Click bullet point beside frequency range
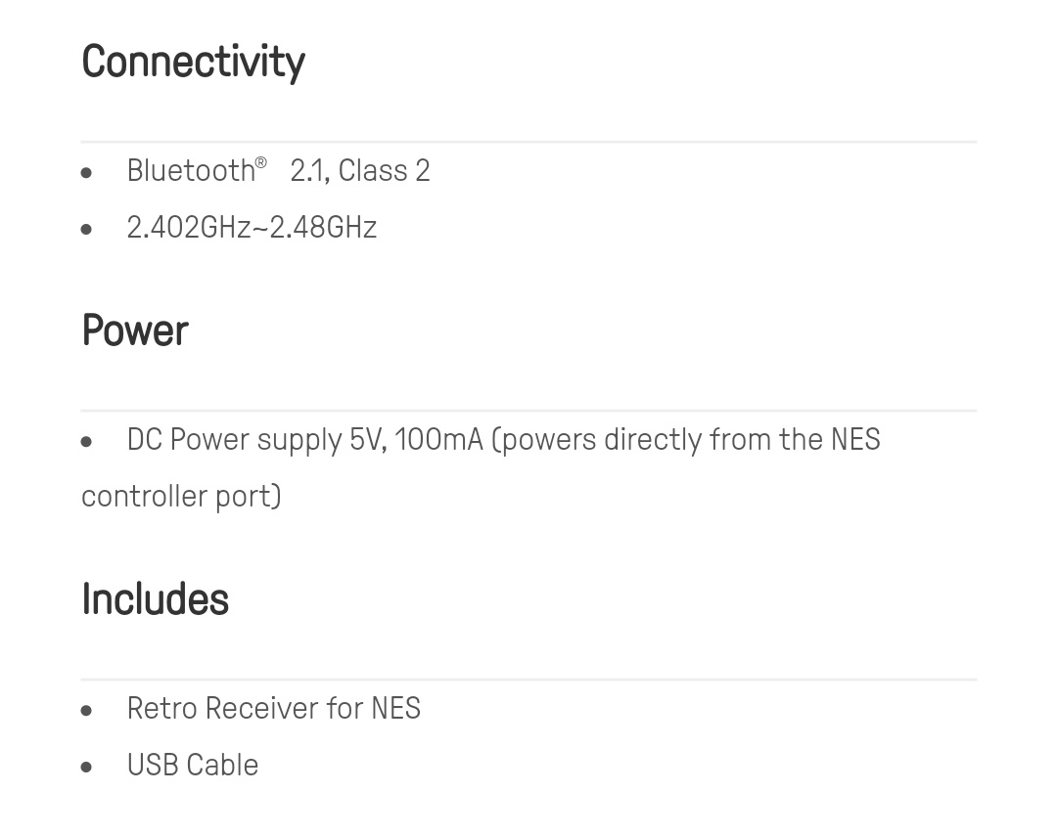This screenshot has width=1057, height=836. (x=86, y=230)
